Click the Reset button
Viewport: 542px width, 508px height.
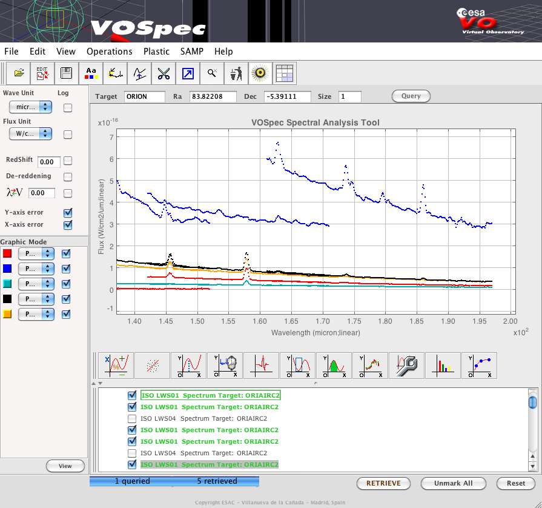click(x=516, y=483)
